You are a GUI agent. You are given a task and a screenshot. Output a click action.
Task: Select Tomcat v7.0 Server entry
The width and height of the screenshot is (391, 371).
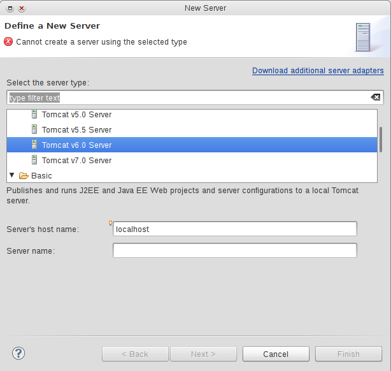(x=192, y=160)
